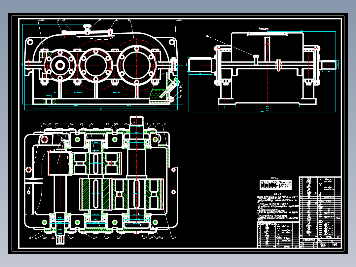Click part callout number 32
Screen dimensions: 356x267
tap(45, 238)
